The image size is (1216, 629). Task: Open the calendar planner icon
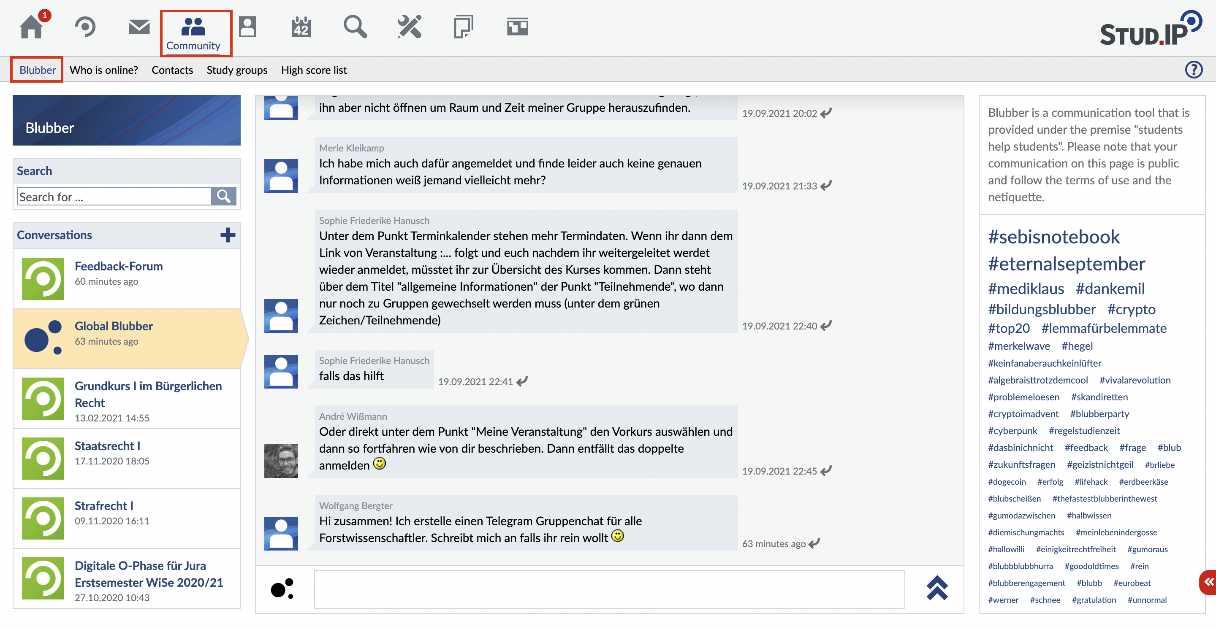(301, 27)
